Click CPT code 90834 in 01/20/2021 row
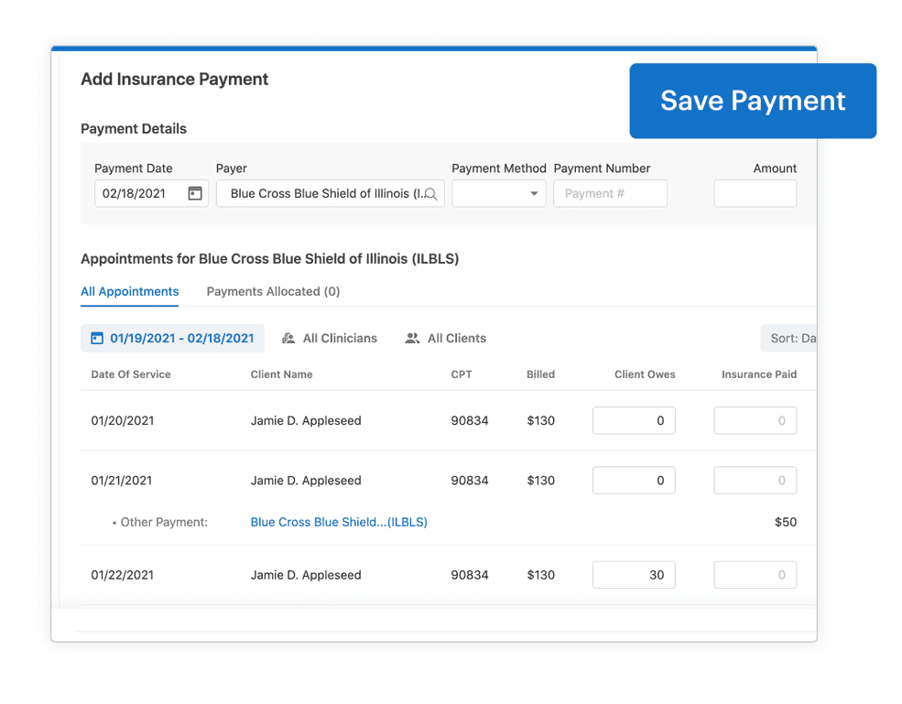Image resolution: width=902 pixels, height=704 pixels. point(470,420)
